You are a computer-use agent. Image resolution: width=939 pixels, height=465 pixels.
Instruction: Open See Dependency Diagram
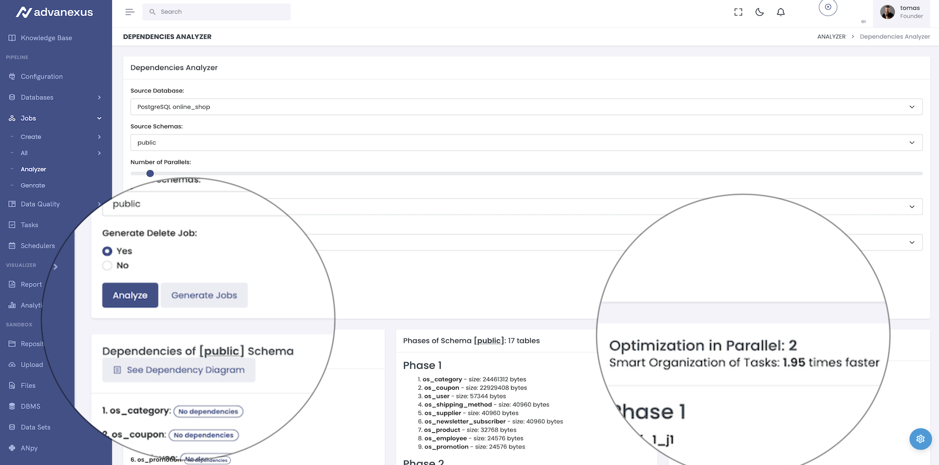point(179,370)
